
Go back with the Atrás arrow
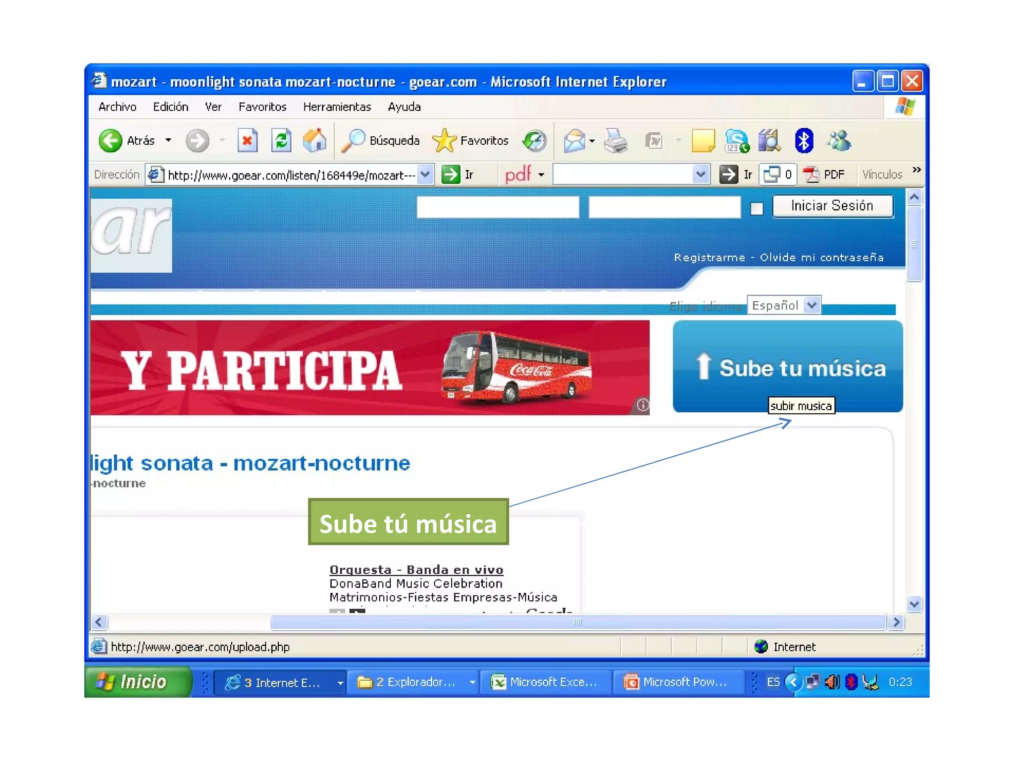click(110, 141)
